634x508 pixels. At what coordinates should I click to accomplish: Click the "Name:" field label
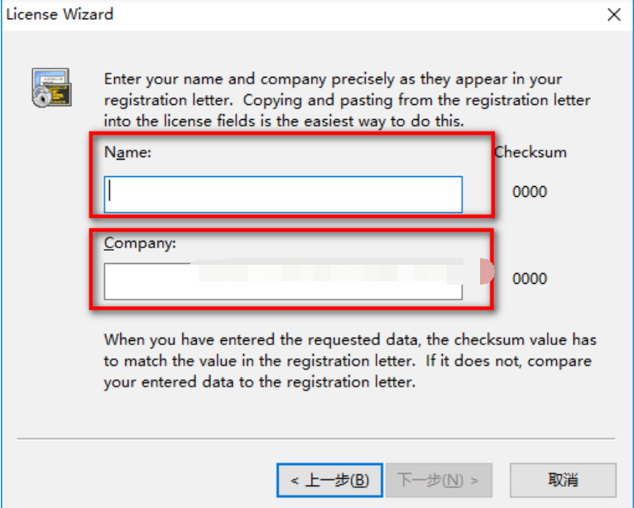click(x=127, y=152)
